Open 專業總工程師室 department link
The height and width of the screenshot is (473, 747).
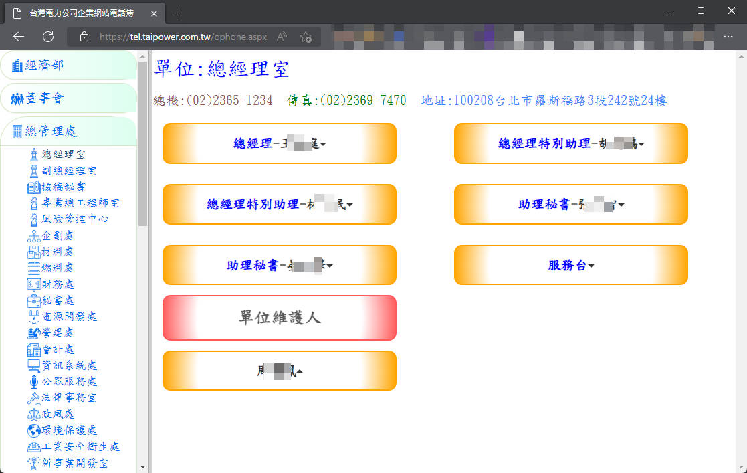click(x=80, y=203)
